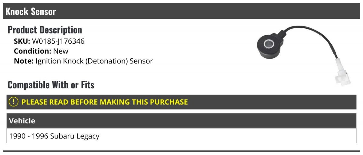Click the dark divider line at bottom
The width and height of the screenshot is (363, 155).
coord(181,151)
